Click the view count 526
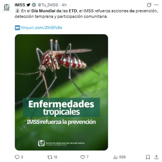162x162 pixels. [123, 157]
